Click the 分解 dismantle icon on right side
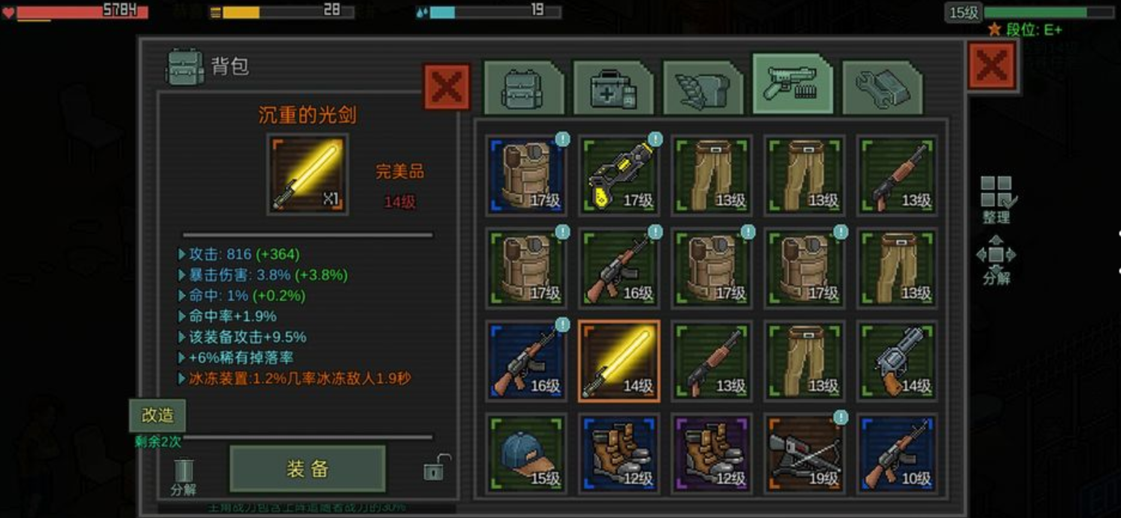1121x518 pixels. point(996,260)
